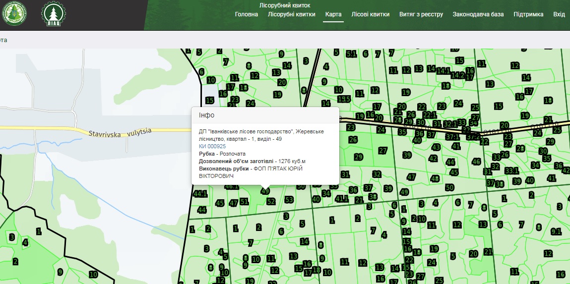The height and width of the screenshot is (284, 570).
Task: Open the Головна menu item
Action: [x=247, y=14]
